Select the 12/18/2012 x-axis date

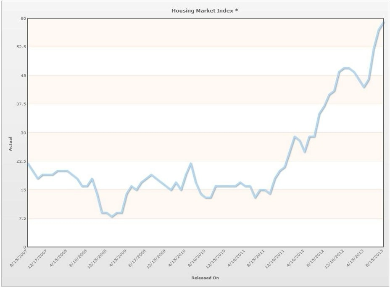coord(334,259)
